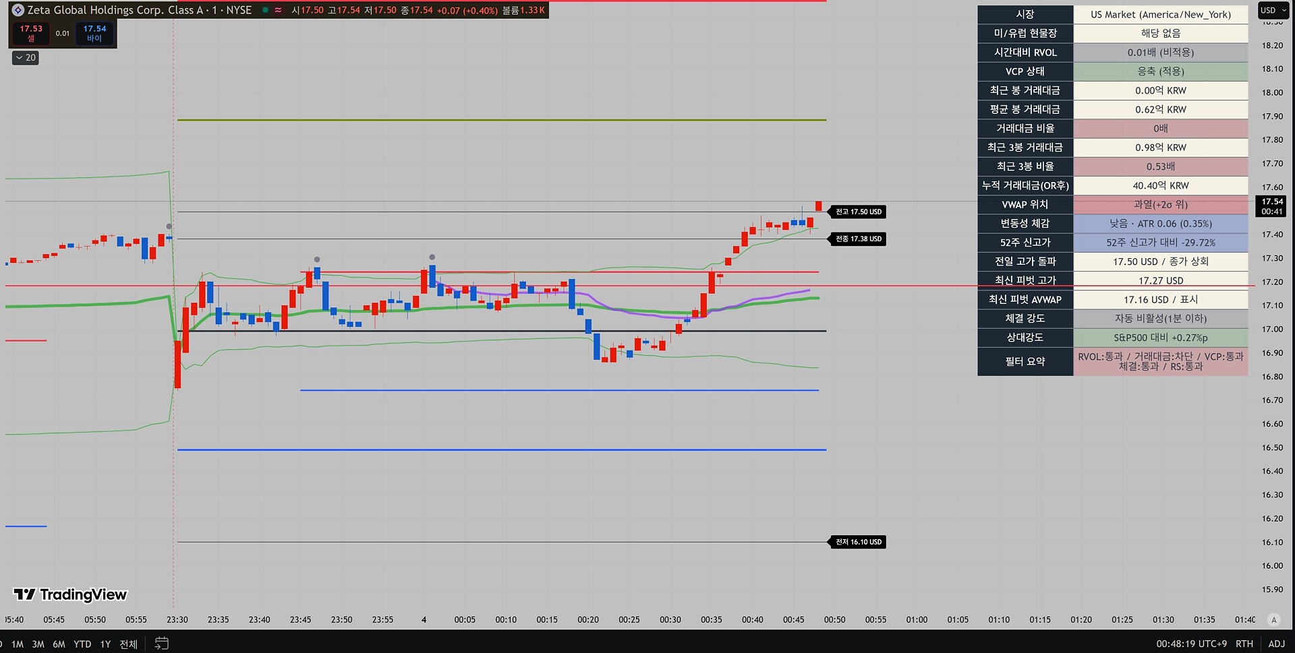Click the VWAP 위치 row label
Screen dimensions: 1295x653
pos(1025,204)
